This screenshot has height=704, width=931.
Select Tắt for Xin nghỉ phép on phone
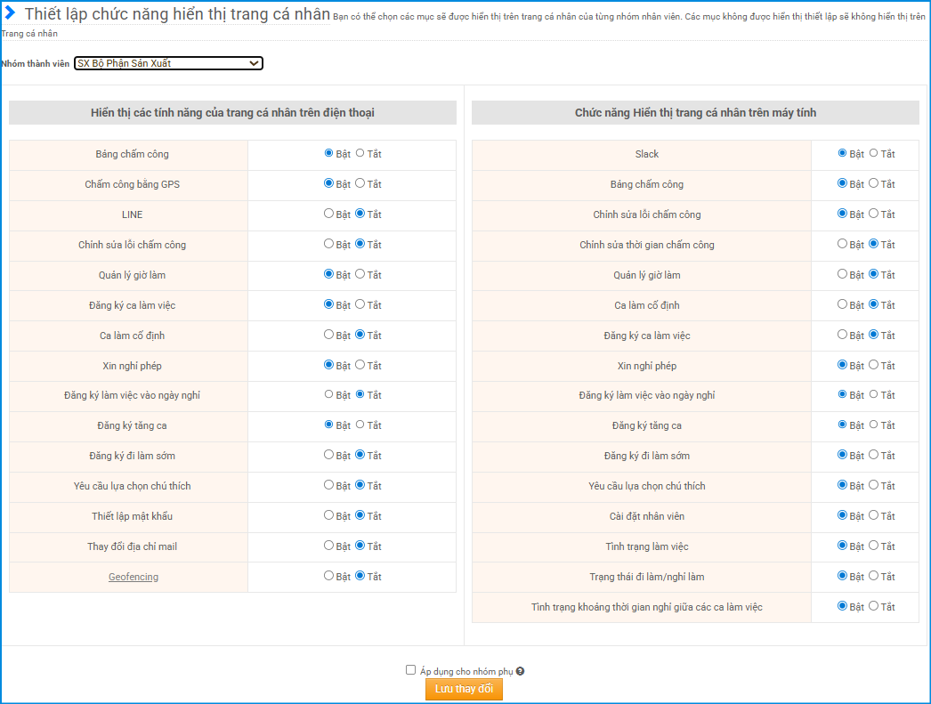360,365
